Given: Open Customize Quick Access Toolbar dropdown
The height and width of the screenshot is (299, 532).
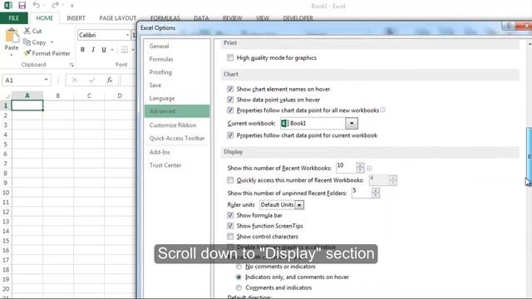Looking at the screenshot, I should (x=72, y=6).
